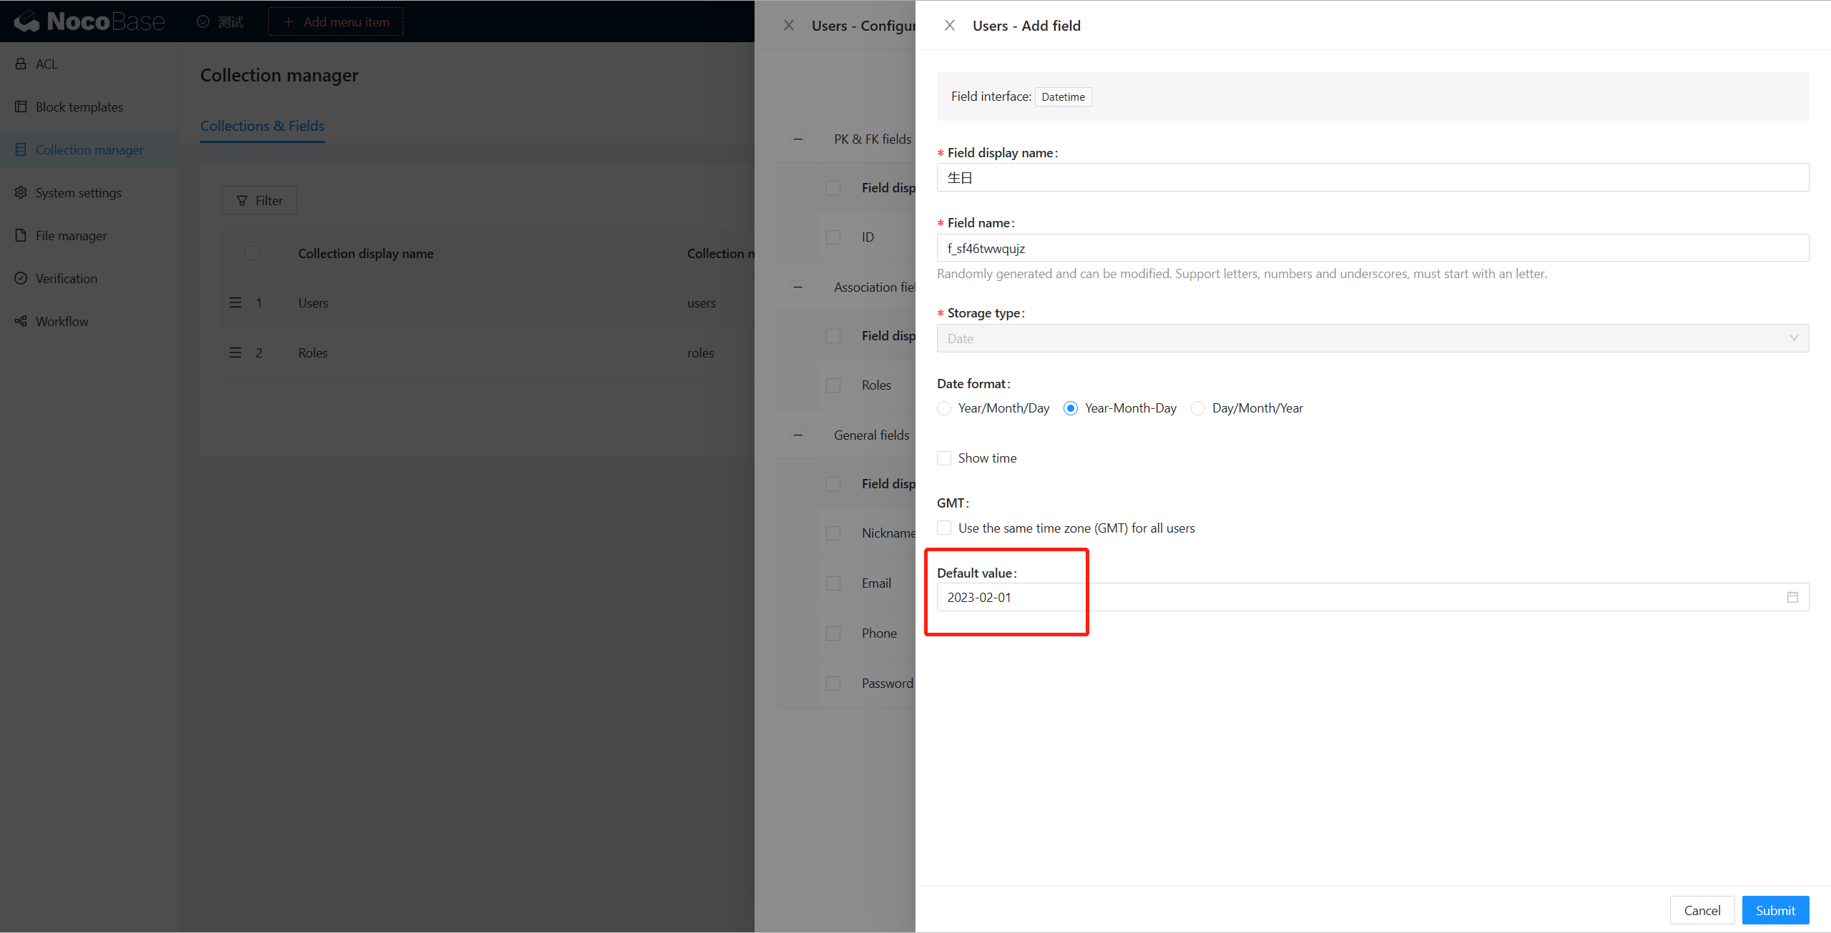Collapse the PK & FK fields group

798,139
